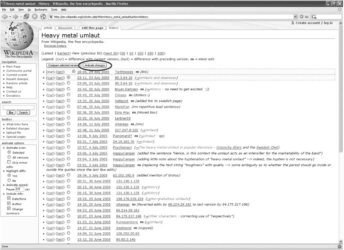The image size is (344, 250).
Task: Open the address bar URL dropdown
Action: (x=296, y=16)
